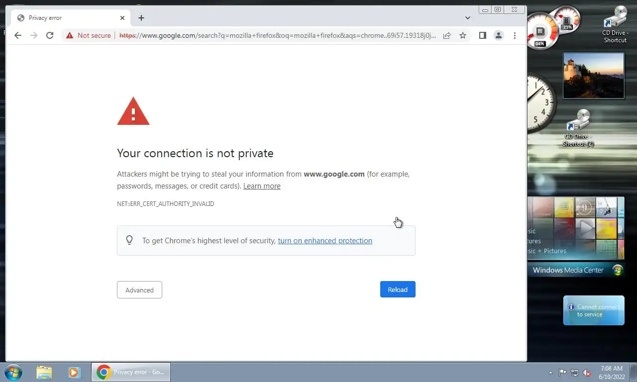Reload the page with toolbar refresh icon
Viewport: 637px width, 382px height.
50,35
